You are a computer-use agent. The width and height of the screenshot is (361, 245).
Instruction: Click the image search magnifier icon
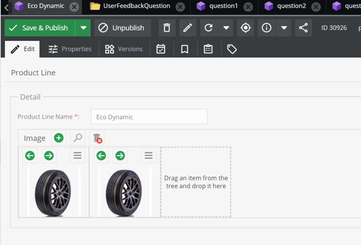pyautogui.click(x=77, y=138)
